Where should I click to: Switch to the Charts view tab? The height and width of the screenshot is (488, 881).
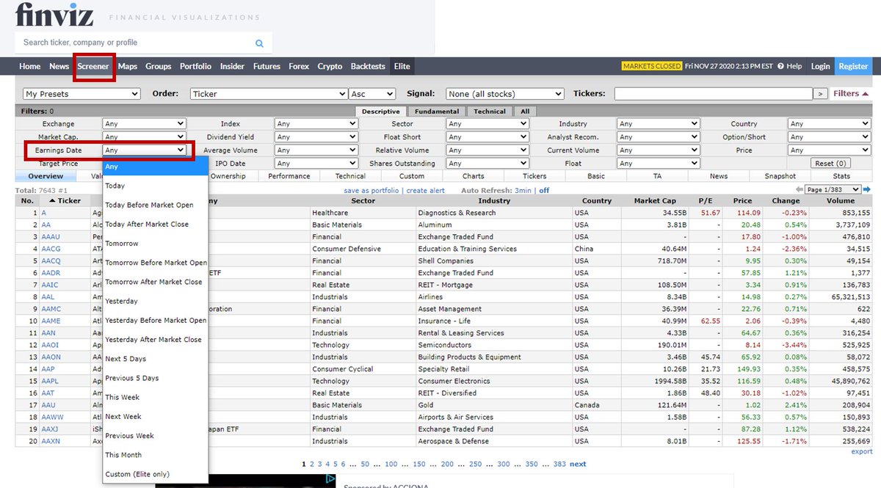tap(474, 176)
